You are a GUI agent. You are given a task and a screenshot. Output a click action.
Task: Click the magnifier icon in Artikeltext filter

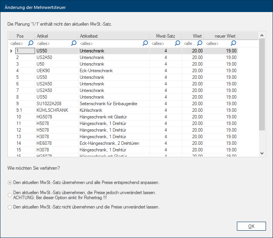point(145,43)
